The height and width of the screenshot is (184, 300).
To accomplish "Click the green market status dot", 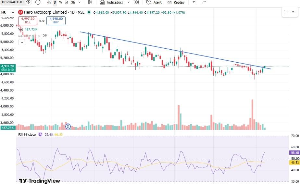I will tap(89, 12).
